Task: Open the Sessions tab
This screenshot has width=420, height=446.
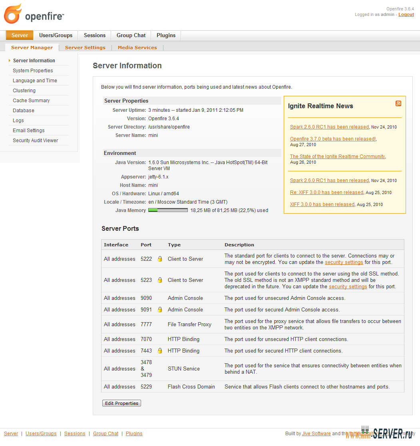Action: coord(95,35)
